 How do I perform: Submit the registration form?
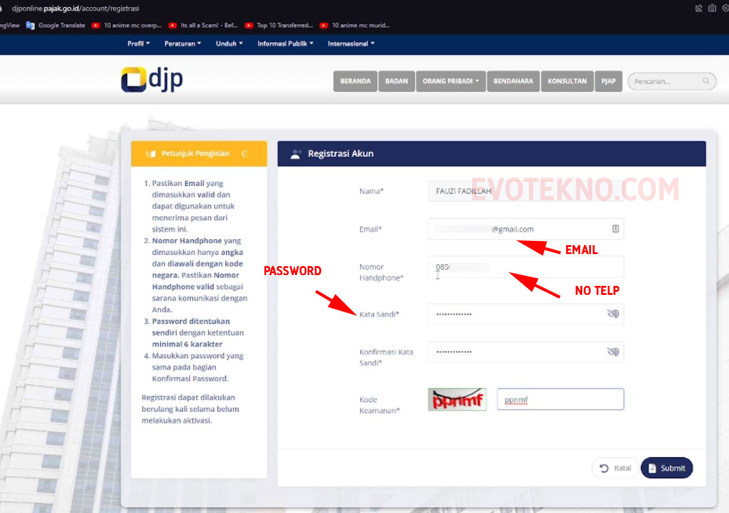pos(667,468)
